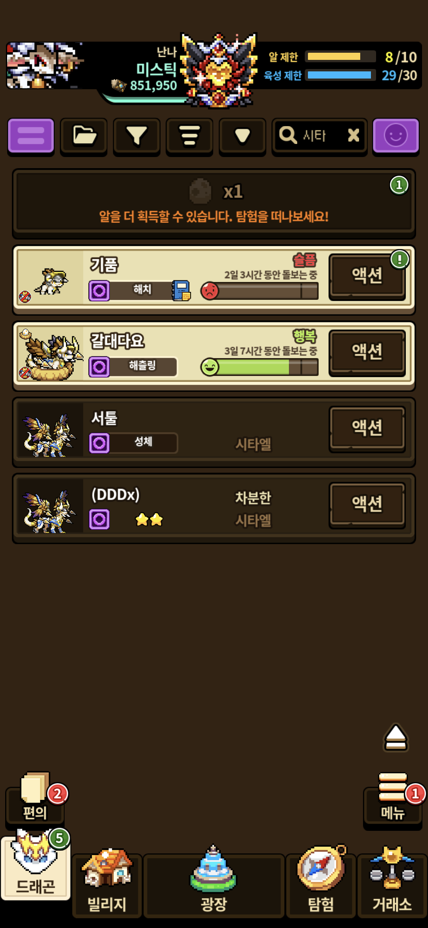Tap the sad red mood bar for 기품
The image size is (428, 928).
(x=260, y=291)
